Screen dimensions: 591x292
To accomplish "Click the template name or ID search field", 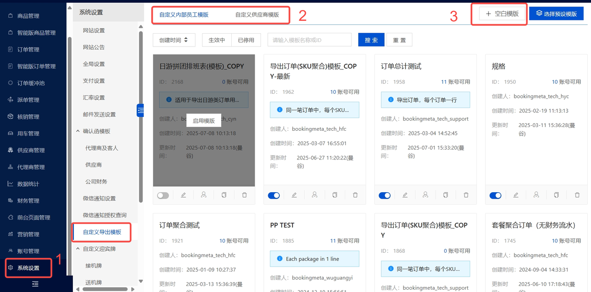I will [309, 40].
